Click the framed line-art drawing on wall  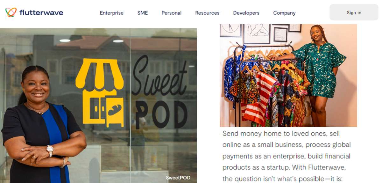[257, 33]
